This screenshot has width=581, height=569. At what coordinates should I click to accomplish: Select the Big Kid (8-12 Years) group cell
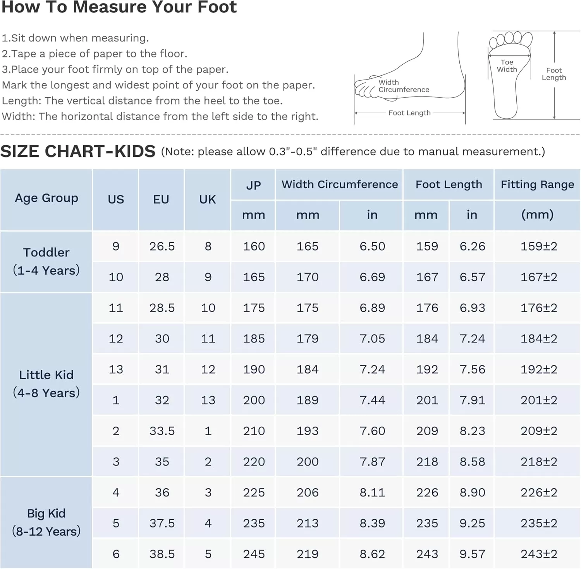click(46, 522)
